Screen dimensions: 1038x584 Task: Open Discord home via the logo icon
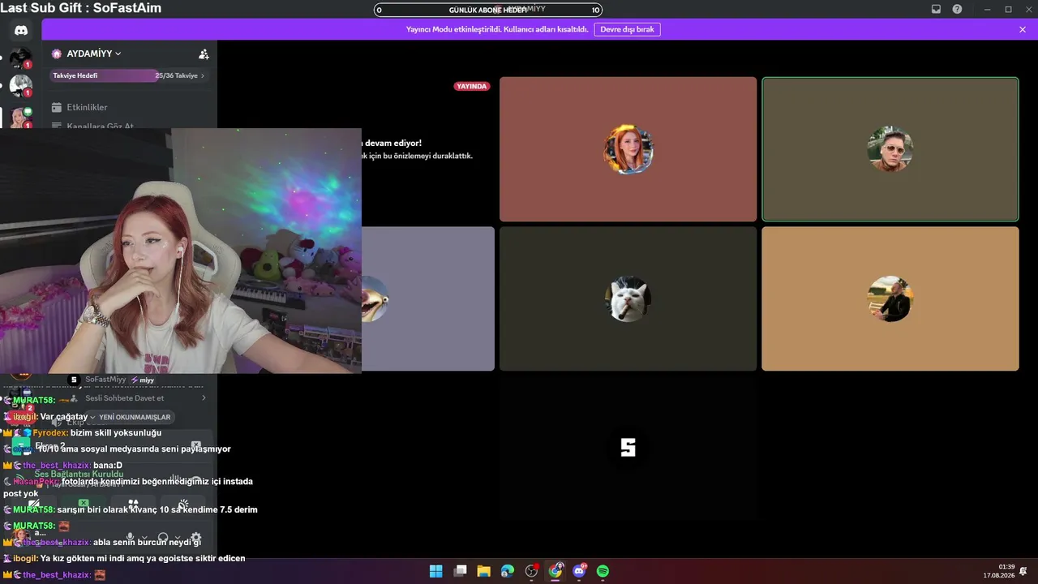[x=21, y=30]
